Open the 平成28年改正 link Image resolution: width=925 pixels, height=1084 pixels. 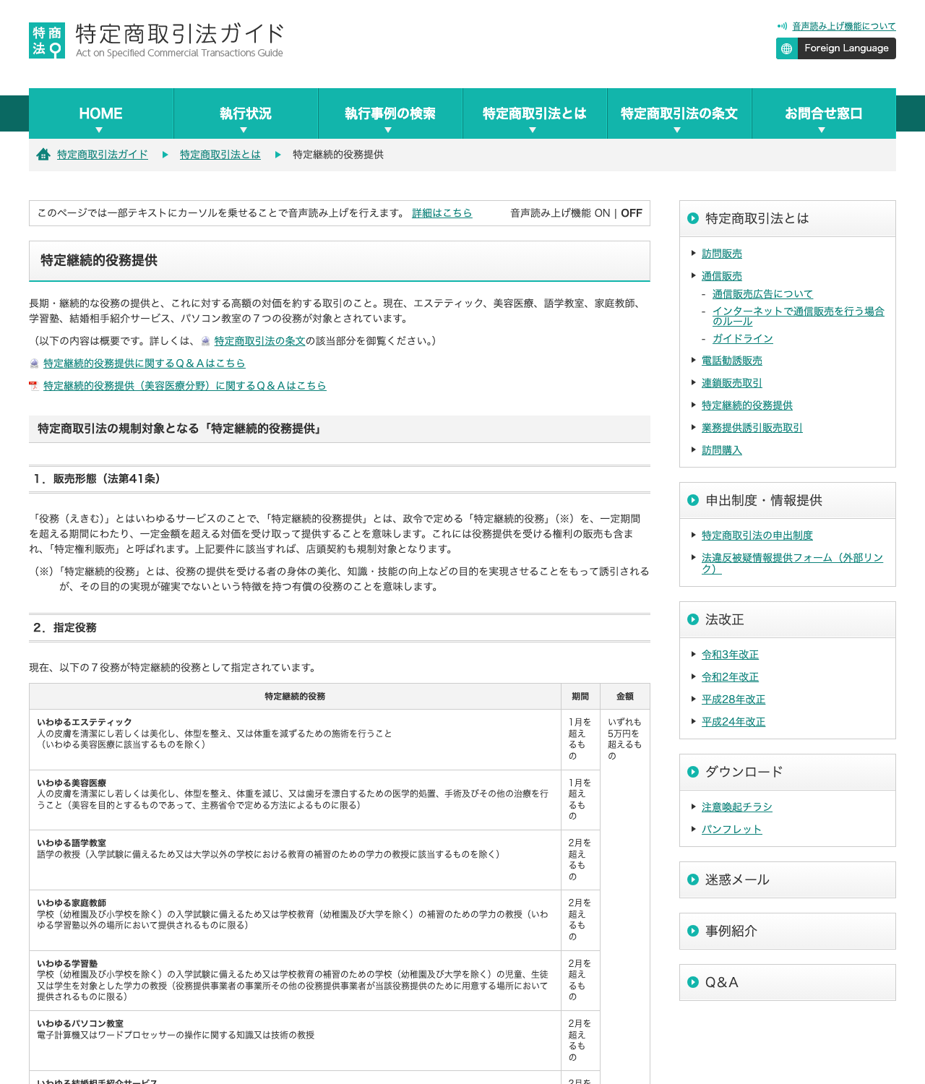pyautogui.click(x=733, y=700)
